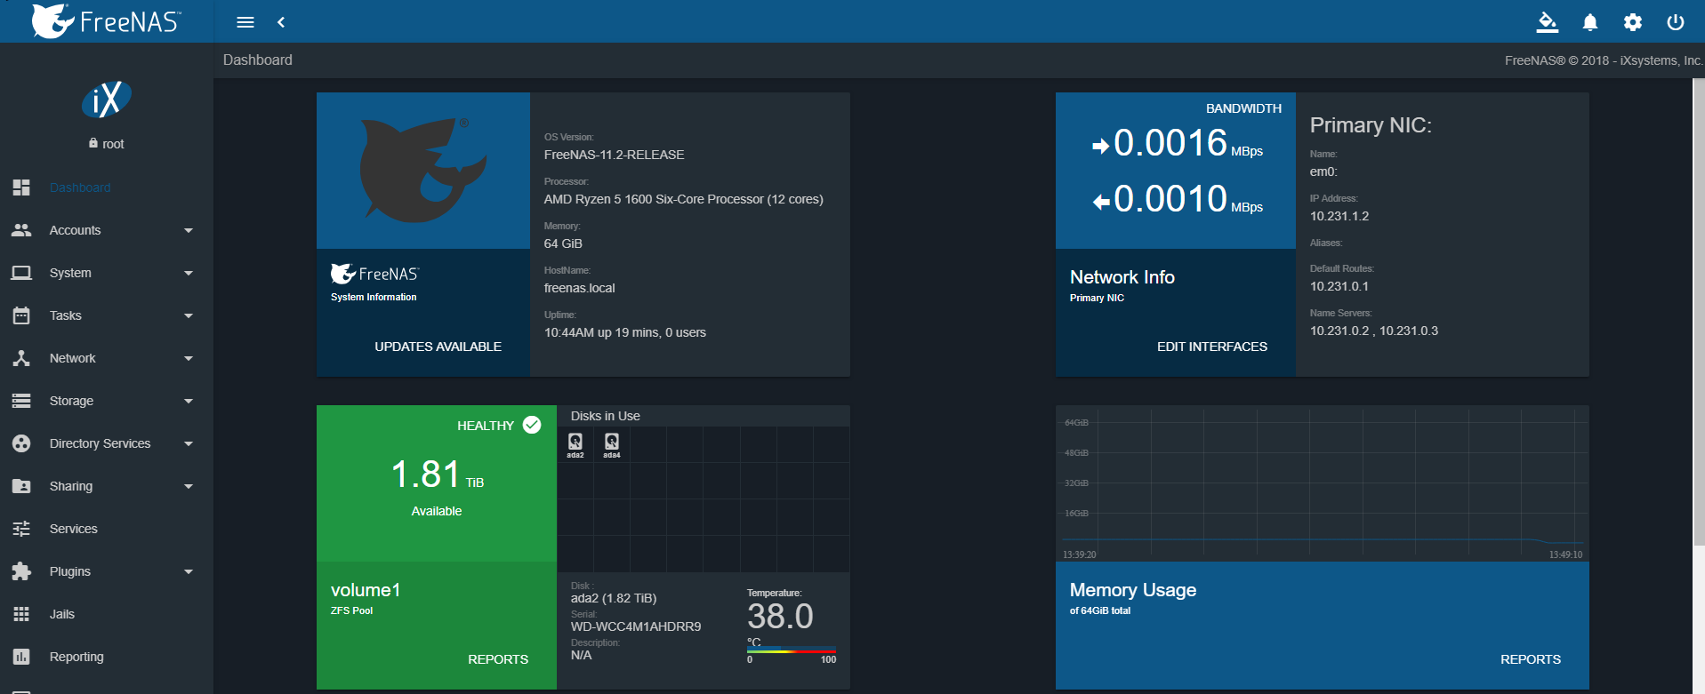
Task: Click the System laptop icon
Action: 21,273
